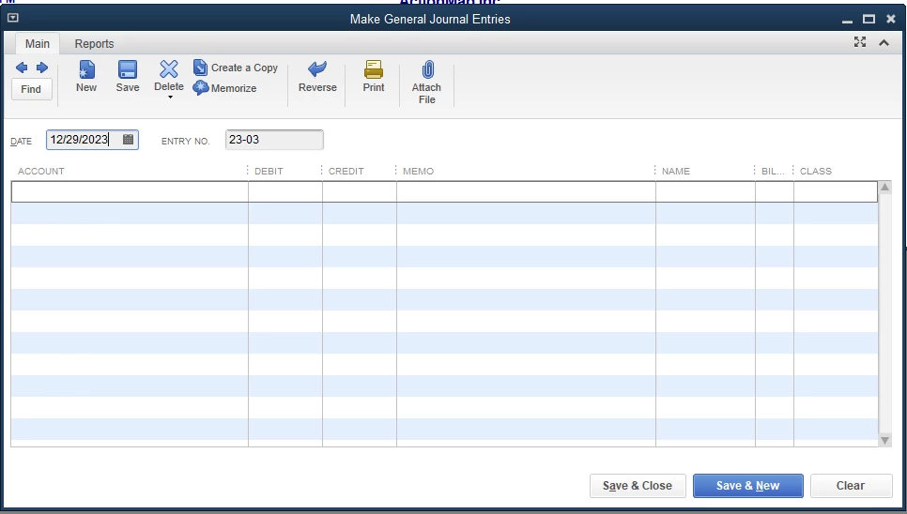
Task: Click scrollbar down arrow in the grid
Action: click(x=884, y=440)
